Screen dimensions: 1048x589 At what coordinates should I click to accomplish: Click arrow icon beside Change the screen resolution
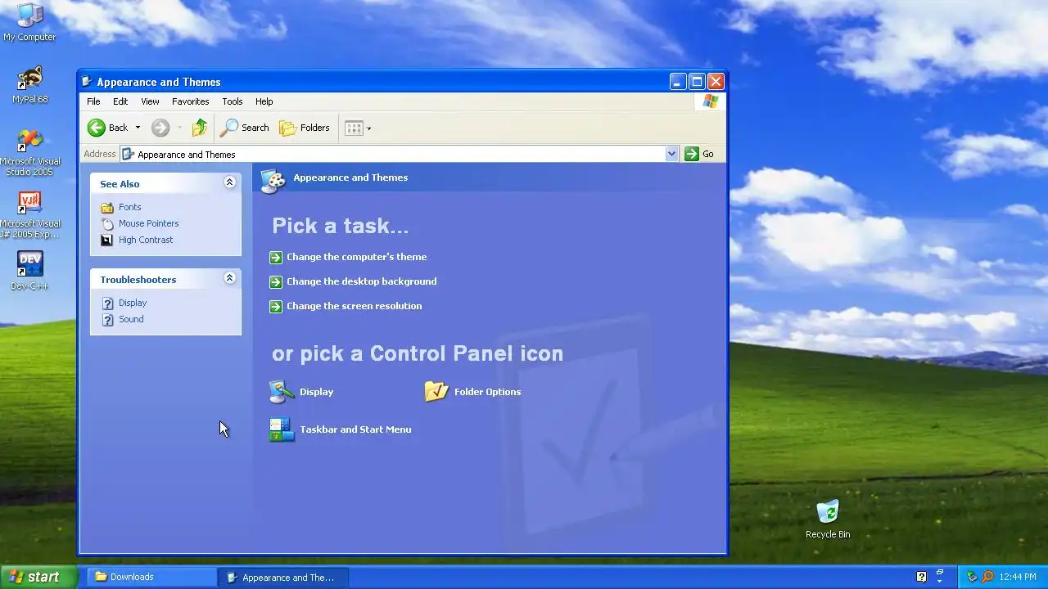click(x=276, y=306)
